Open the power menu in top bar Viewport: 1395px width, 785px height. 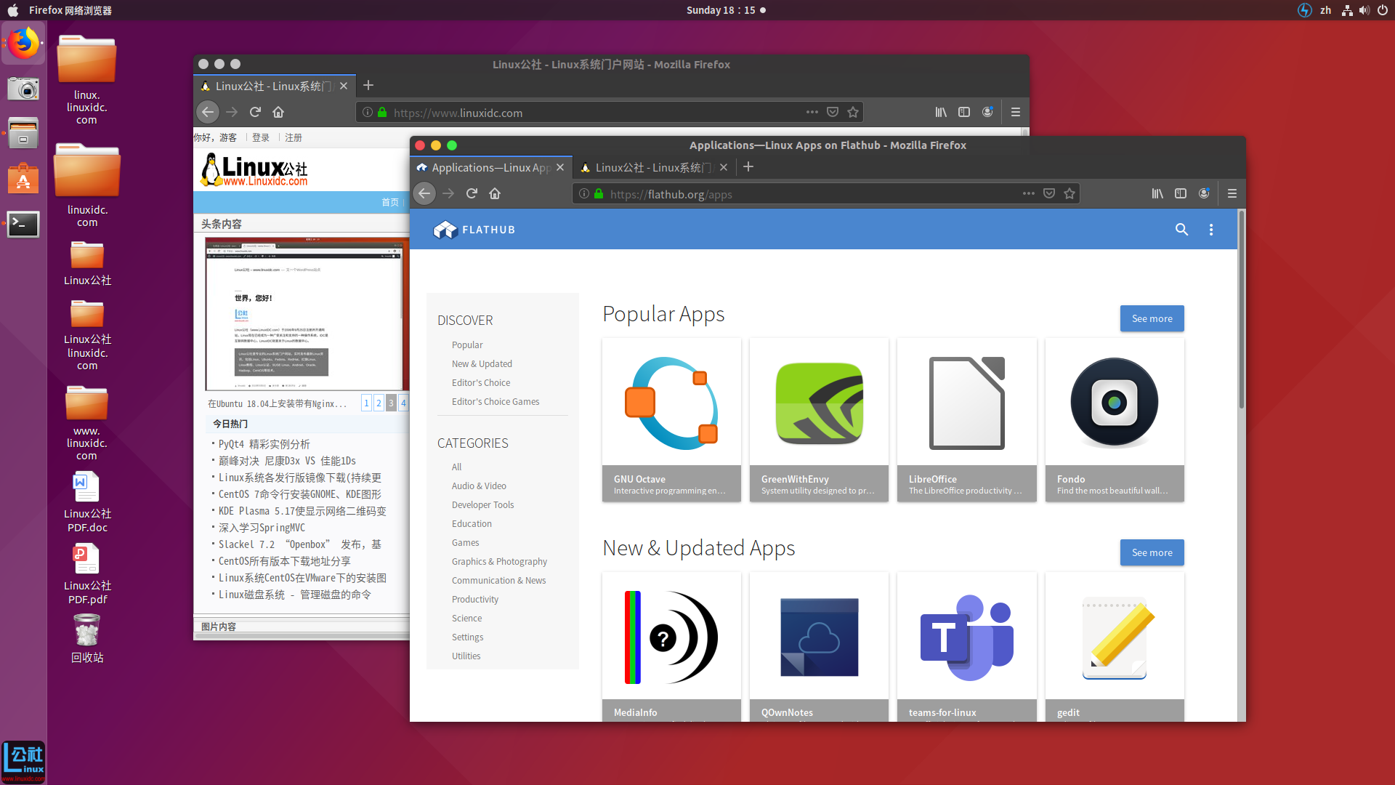1383,10
